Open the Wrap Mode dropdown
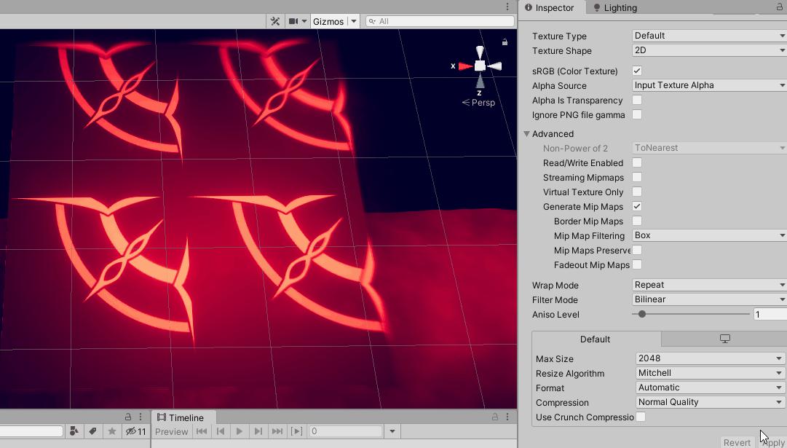The image size is (787, 448). point(708,285)
